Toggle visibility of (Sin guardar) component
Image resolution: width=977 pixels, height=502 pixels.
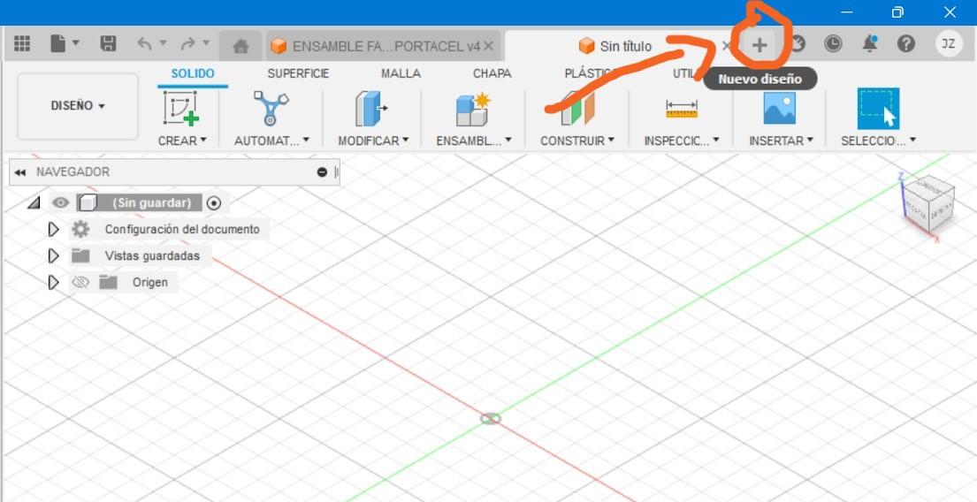click(60, 202)
